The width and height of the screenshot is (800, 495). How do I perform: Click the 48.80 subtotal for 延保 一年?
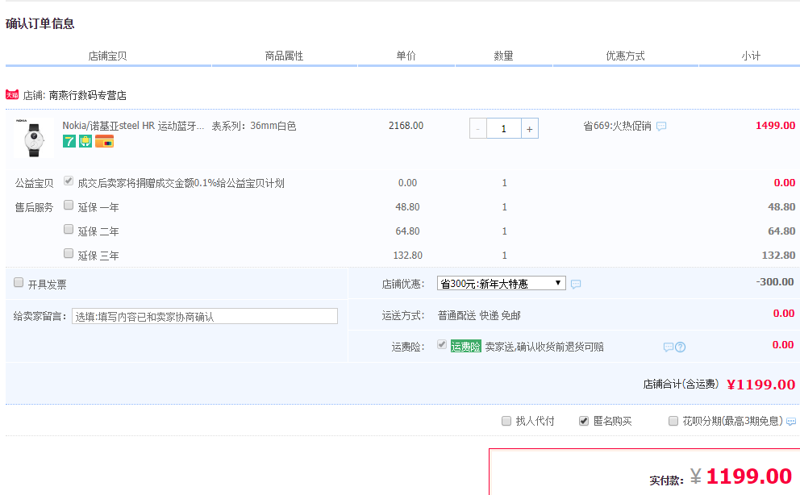click(x=781, y=206)
